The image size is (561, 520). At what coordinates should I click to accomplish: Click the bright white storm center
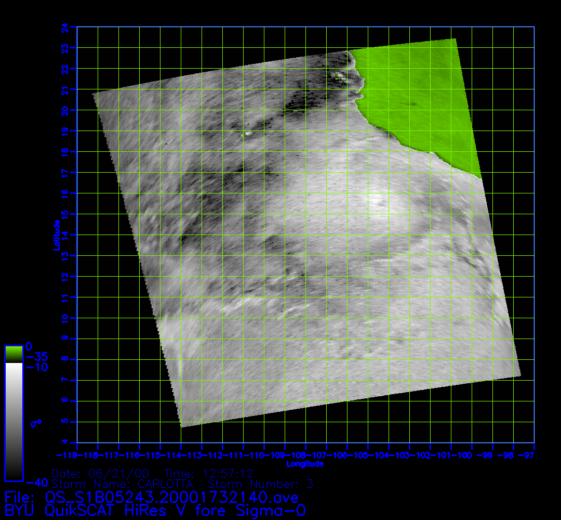click(x=375, y=201)
